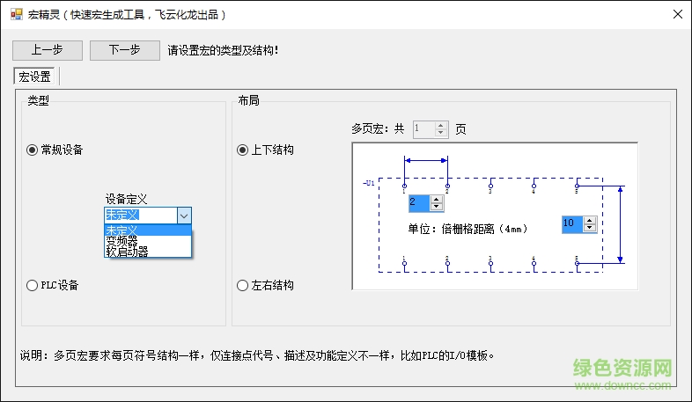Collapse the 设备定义 dropdown arrow
Screen dimensions: 692x402
coord(183,216)
